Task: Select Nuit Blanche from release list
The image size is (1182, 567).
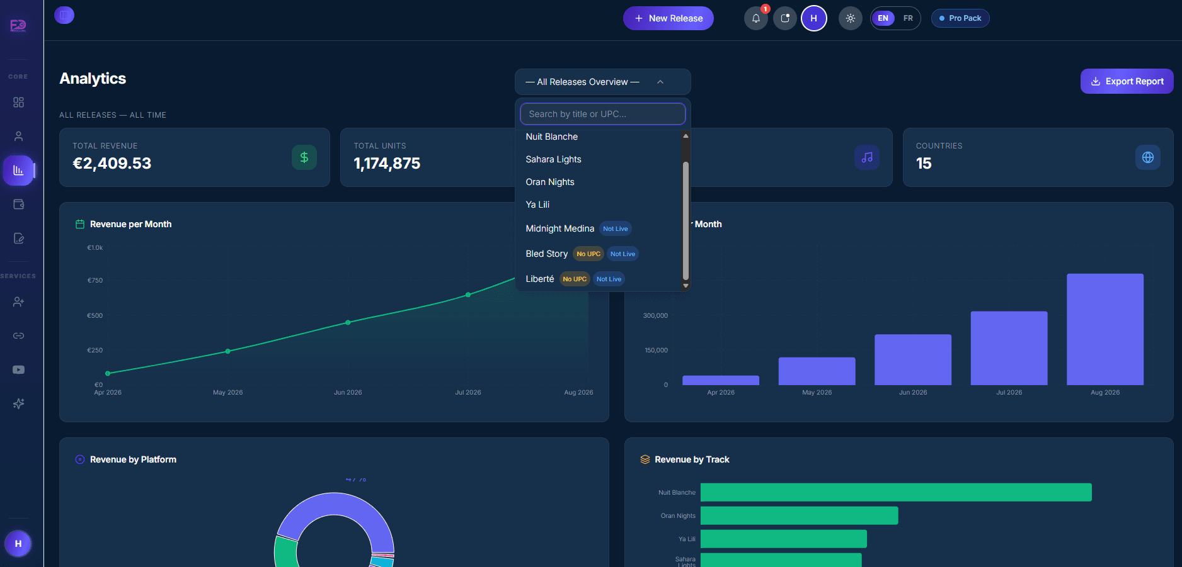Action: coord(599,137)
